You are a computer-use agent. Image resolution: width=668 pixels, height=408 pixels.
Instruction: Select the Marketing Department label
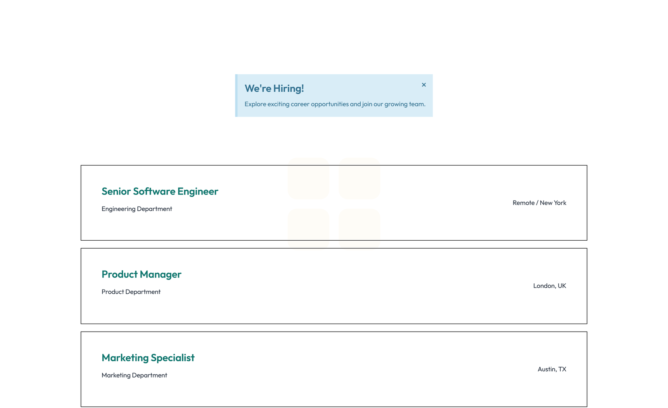coord(134,375)
